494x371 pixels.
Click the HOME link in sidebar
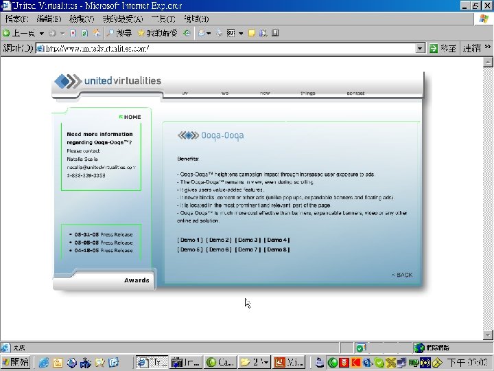click(130, 117)
